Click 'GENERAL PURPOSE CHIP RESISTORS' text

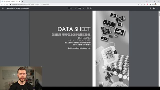tap(71, 35)
